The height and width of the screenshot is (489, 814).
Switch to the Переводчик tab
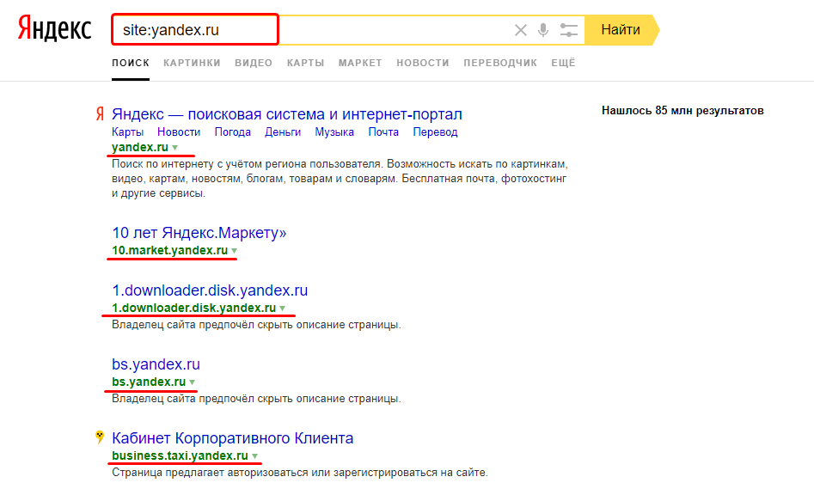[x=500, y=63]
